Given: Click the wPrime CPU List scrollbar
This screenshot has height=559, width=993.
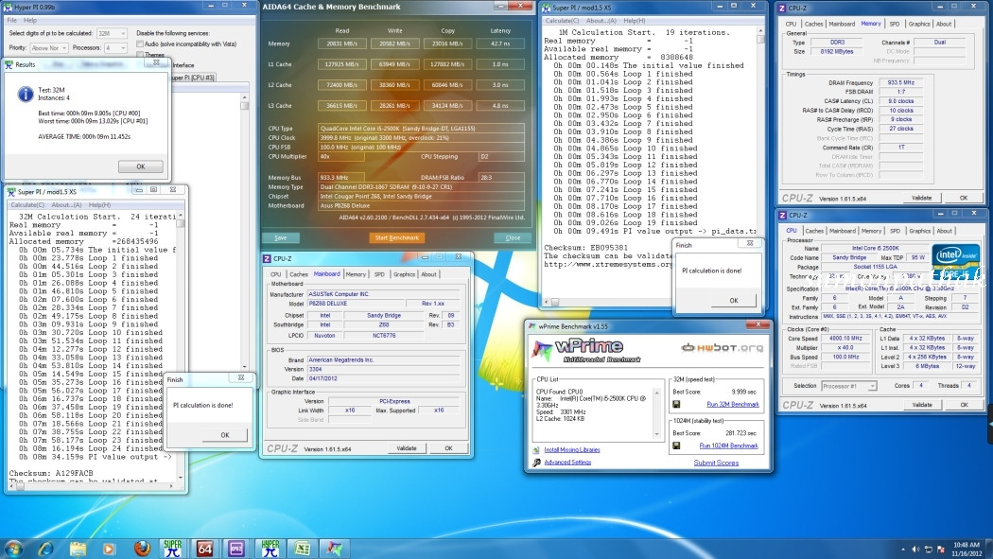Looking at the screenshot, I should point(656,413).
